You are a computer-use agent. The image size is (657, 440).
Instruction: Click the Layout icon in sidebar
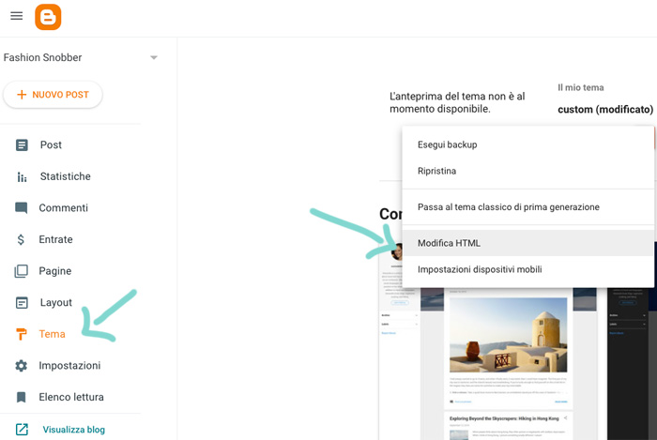point(22,303)
